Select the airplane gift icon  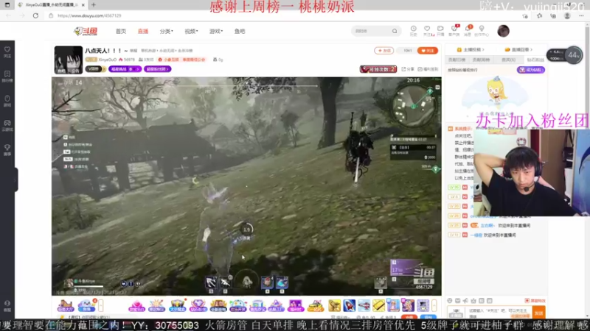tap(364, 305)
